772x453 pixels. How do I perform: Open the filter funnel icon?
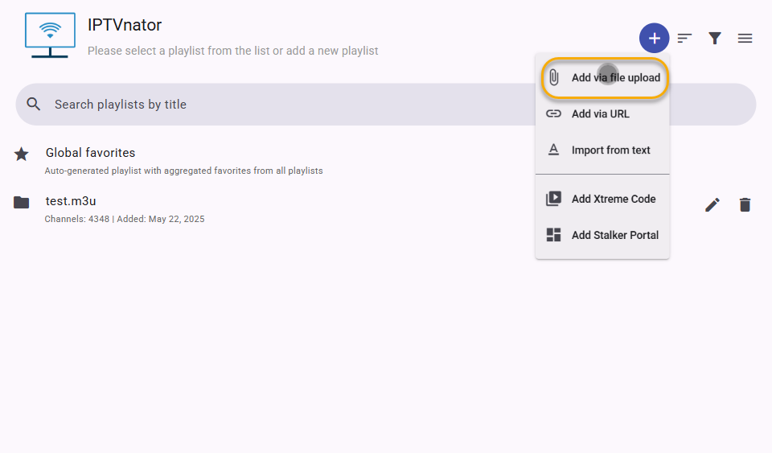[x=715, y=38]
